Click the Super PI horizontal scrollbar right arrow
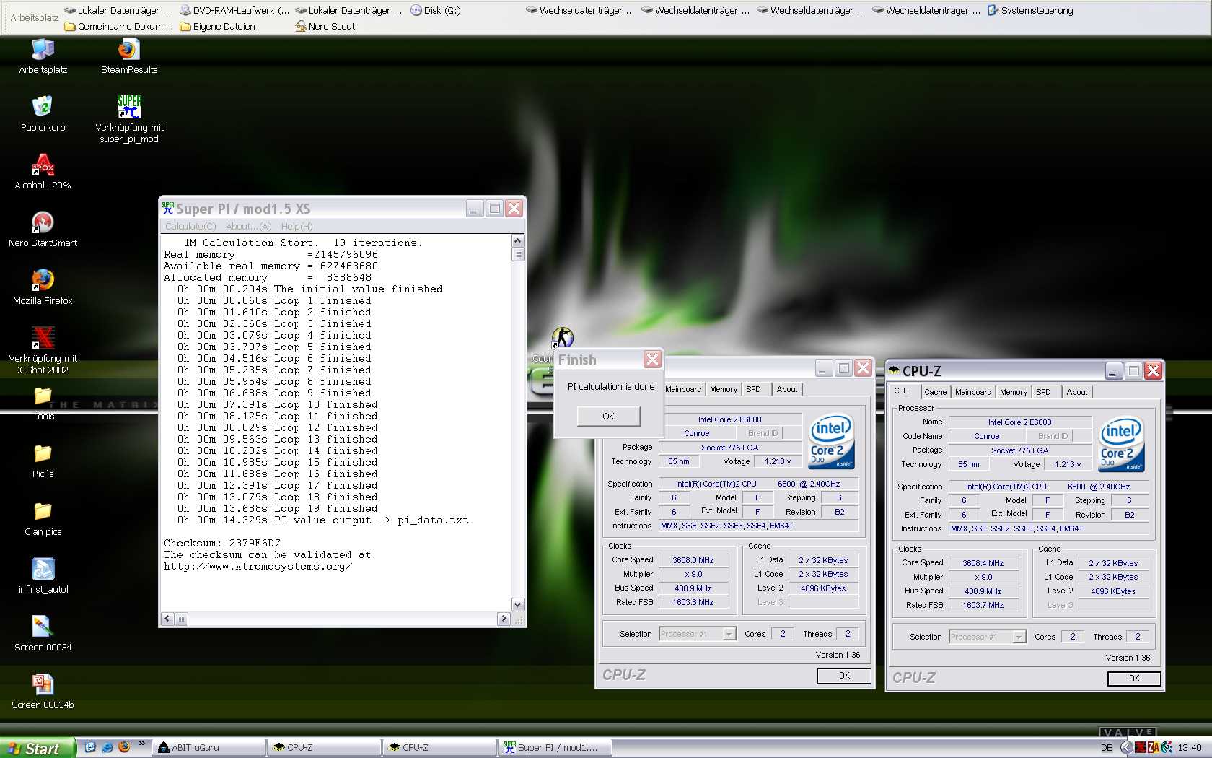 (x=504, y=619)
